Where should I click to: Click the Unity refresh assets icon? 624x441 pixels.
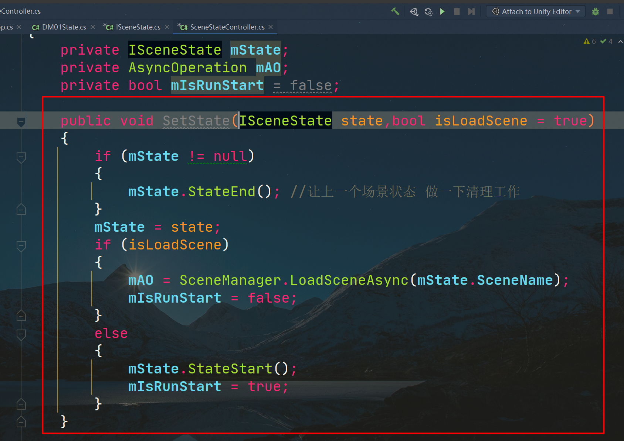point(428,12)
